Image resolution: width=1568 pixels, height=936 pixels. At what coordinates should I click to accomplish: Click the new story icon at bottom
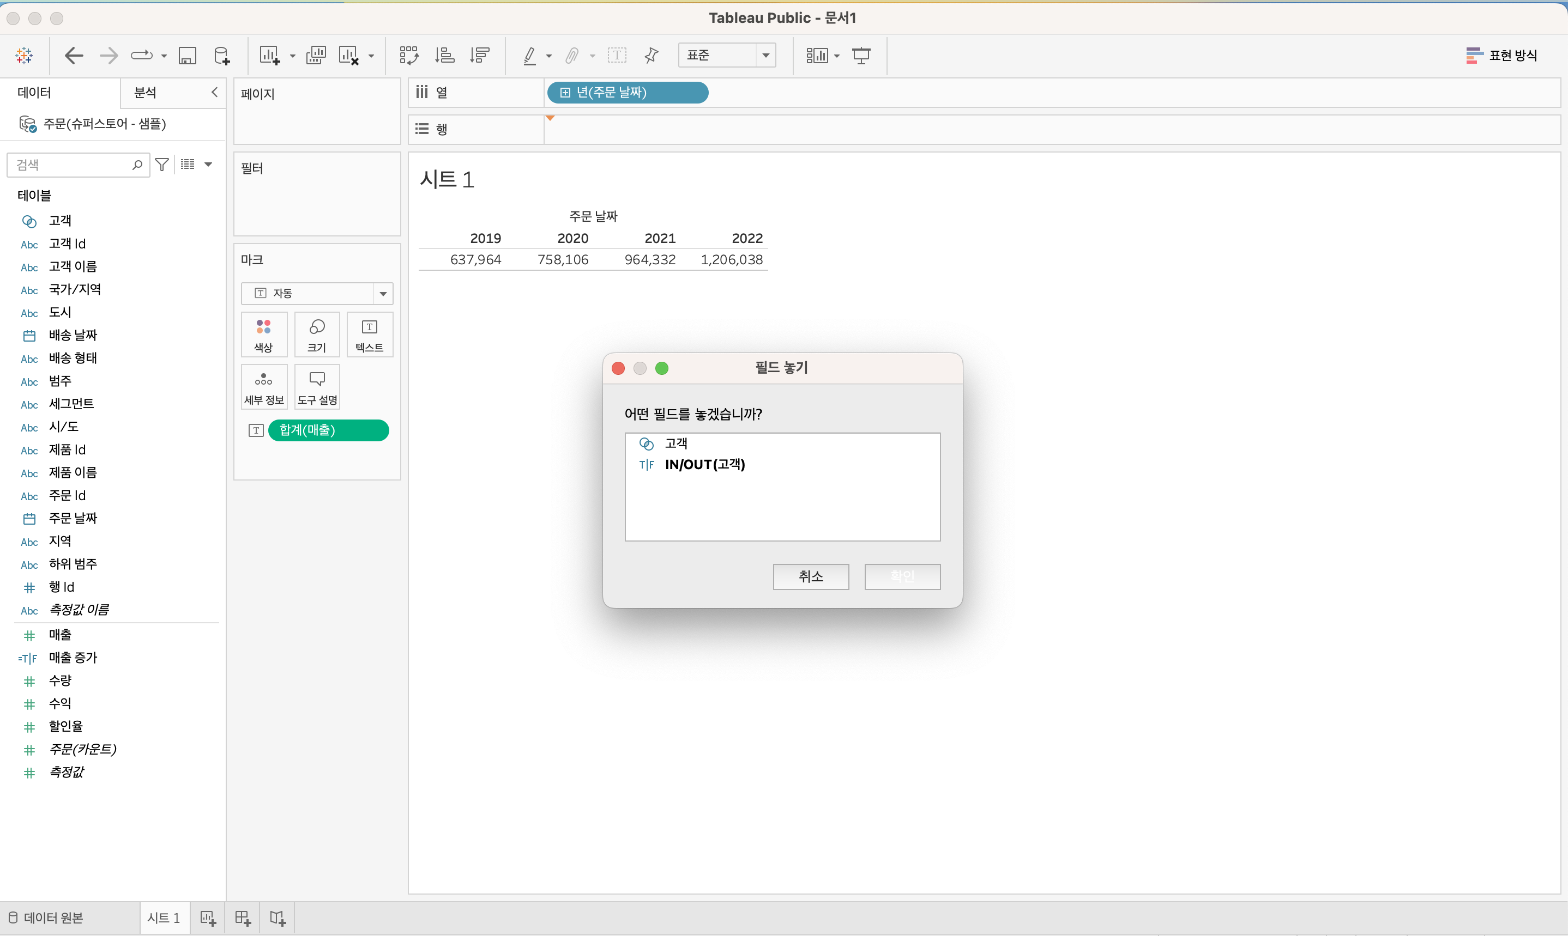point(278,917)
